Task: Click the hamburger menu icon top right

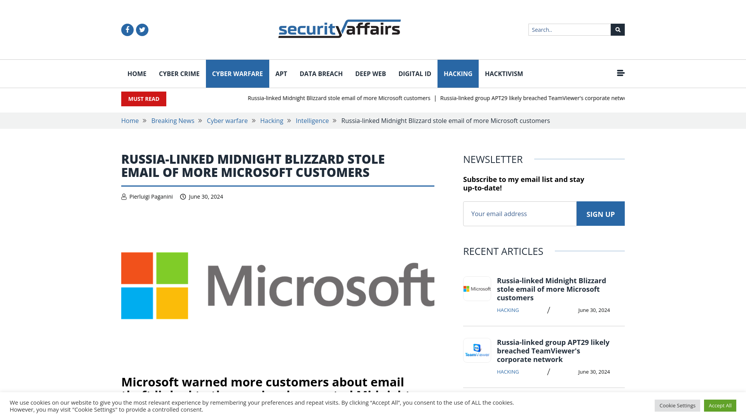Action: pyautogui.click(x=621, y=73)
